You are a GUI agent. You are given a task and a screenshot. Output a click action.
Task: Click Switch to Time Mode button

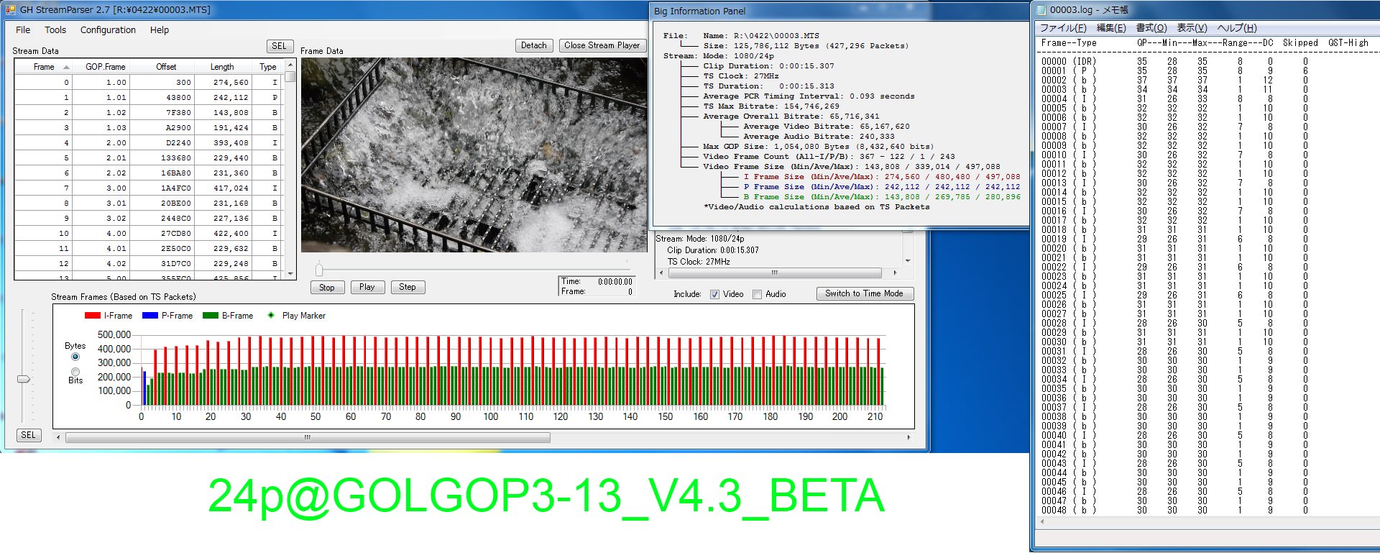pyautogui.click(x=864, y=293)
